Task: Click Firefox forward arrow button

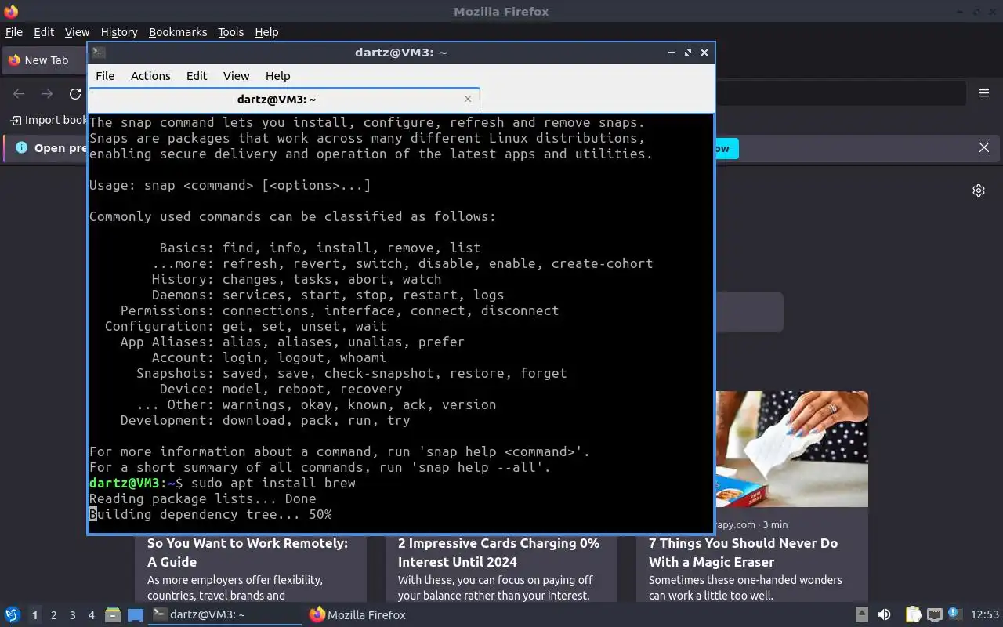Action: (47, 94)
